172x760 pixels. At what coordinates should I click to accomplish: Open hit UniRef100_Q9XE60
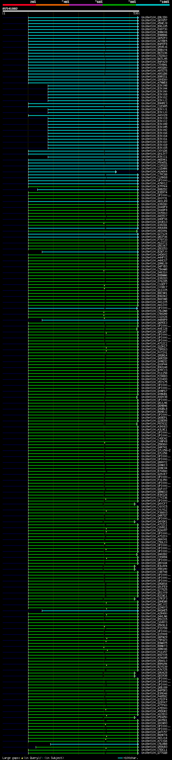coord(154,80)
